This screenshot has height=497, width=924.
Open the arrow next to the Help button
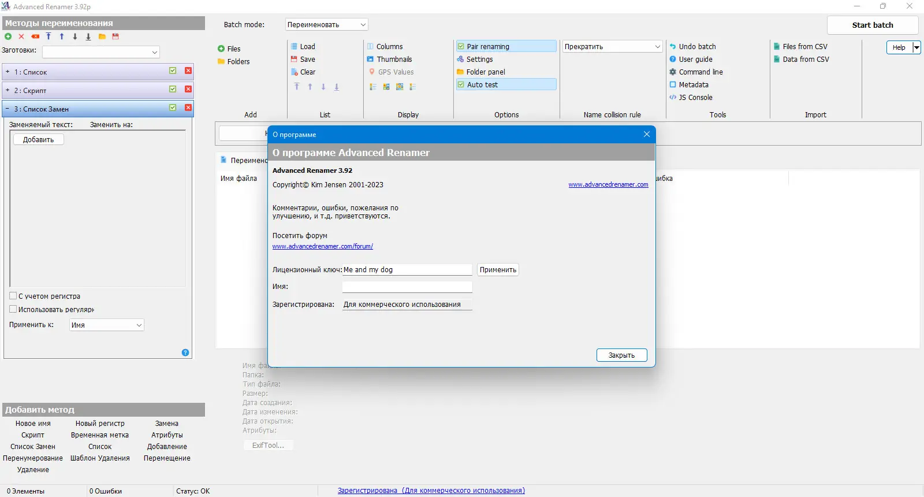[916, 47]
